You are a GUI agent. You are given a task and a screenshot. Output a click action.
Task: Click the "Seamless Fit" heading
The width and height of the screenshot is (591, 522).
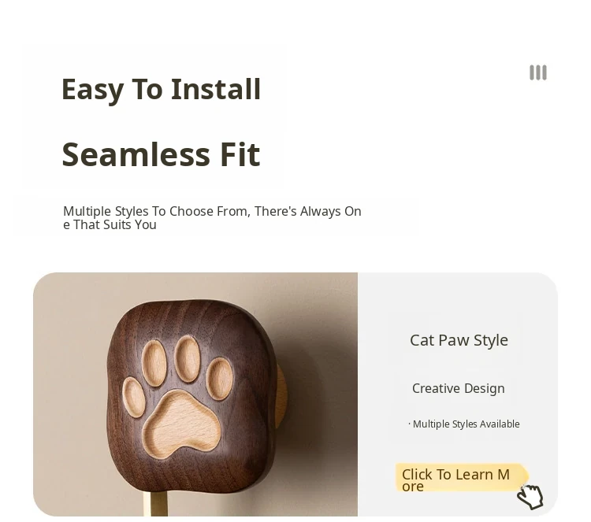161,154
